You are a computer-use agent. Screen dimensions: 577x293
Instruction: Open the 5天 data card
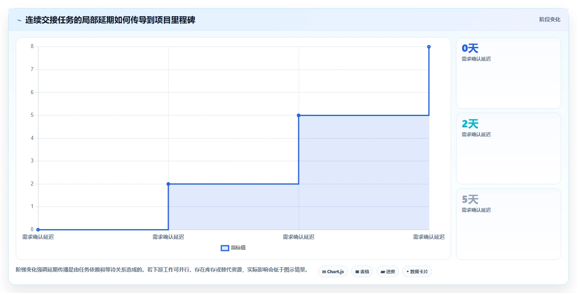(509, 224)
